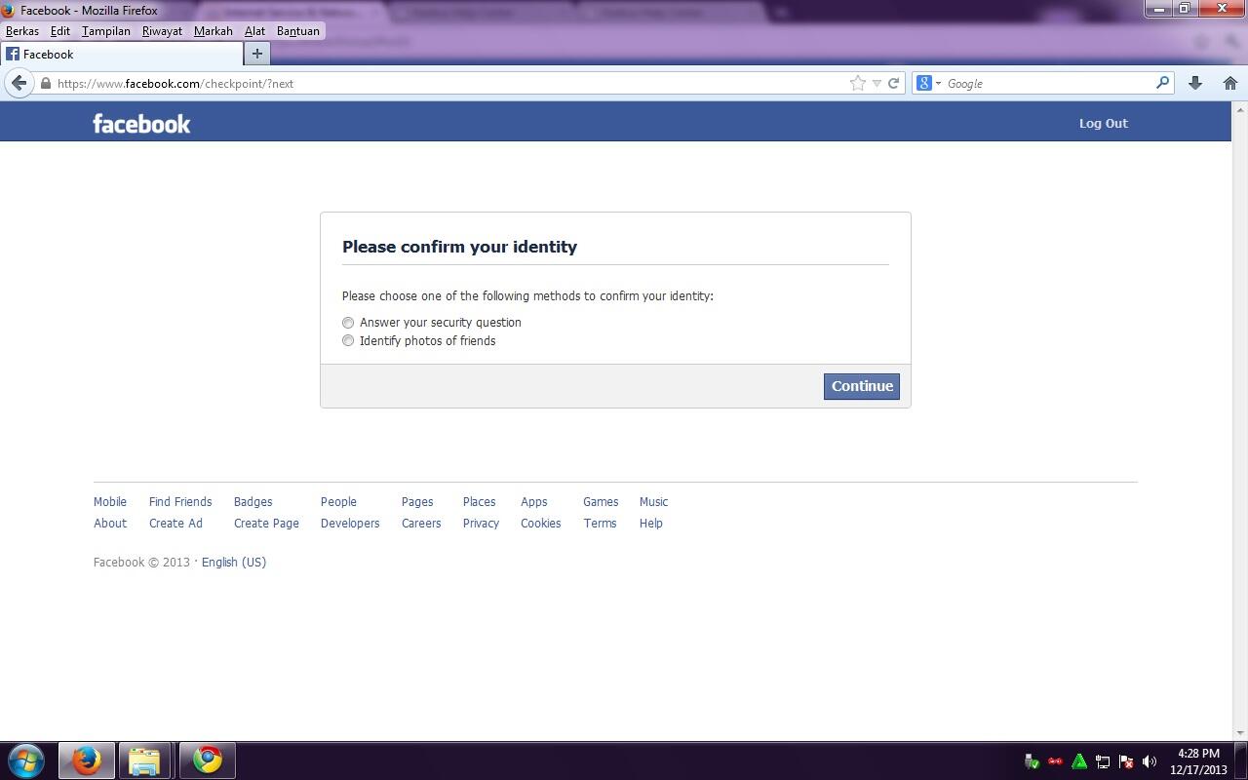Click the facebook logo in the header
Screen dimensions: 1248x780
point(141,123)
